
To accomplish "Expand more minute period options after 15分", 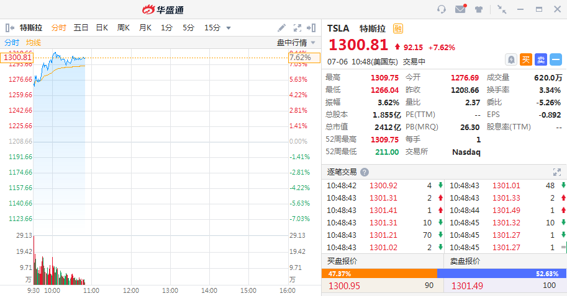I will pyautogui.click(x=229, y=28).
